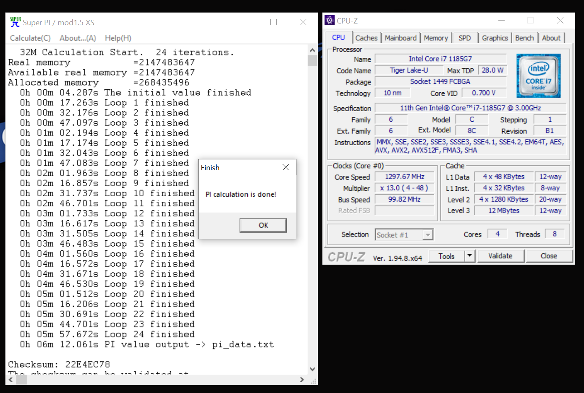
Task: Click the scroll-up arrow in Super PI
Action: point(312,50)
